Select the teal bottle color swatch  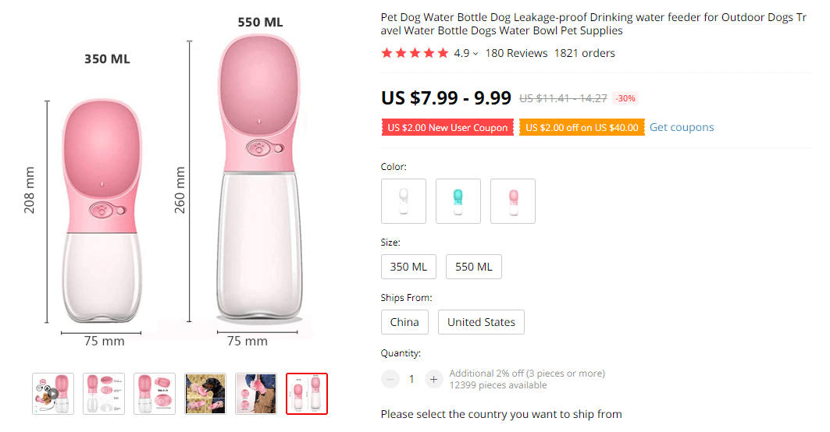coord(458,201)
